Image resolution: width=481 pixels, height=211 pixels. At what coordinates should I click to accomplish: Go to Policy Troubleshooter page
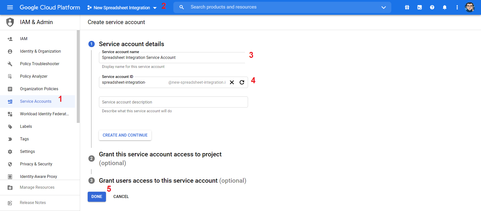pyautogui.click(x=40, y=64)
